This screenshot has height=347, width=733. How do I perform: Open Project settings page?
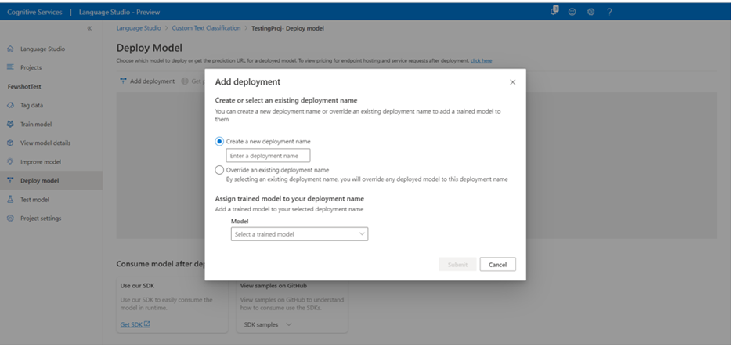click(x=41, y=218)
